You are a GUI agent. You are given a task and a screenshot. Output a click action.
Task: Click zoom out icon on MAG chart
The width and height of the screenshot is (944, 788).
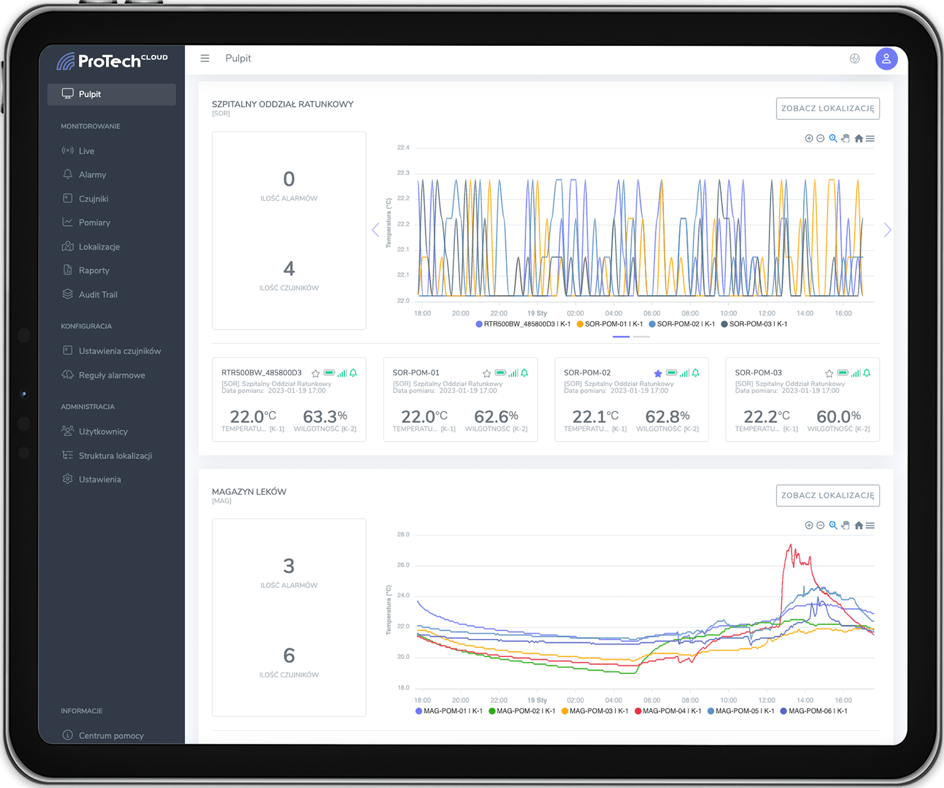(820, 526)
